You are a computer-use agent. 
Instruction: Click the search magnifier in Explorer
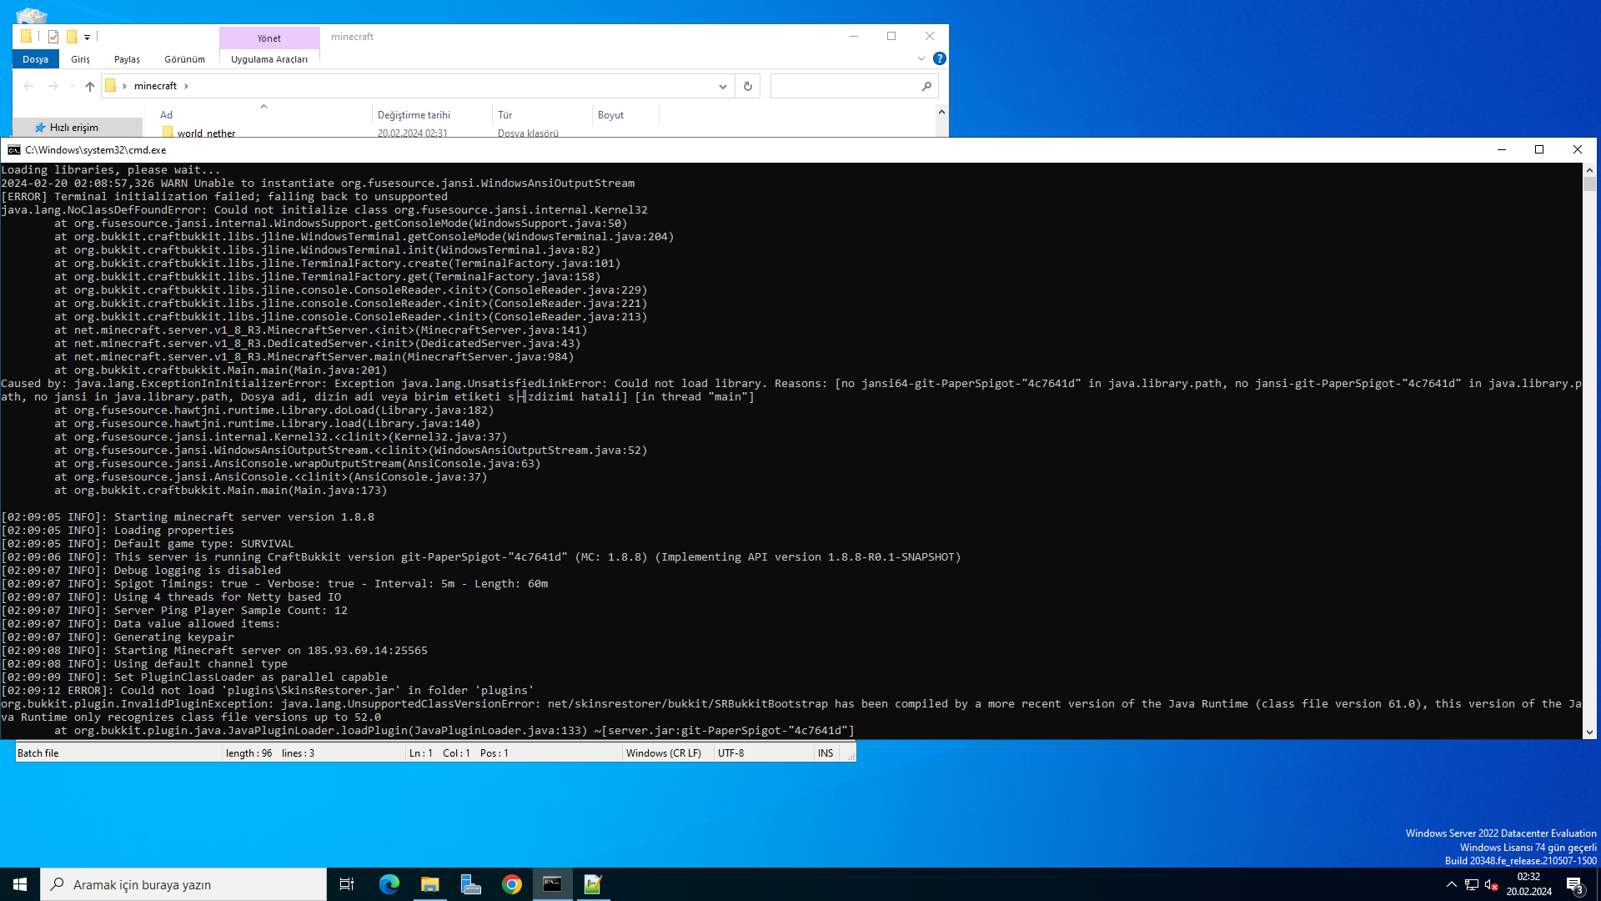(926, 86)
